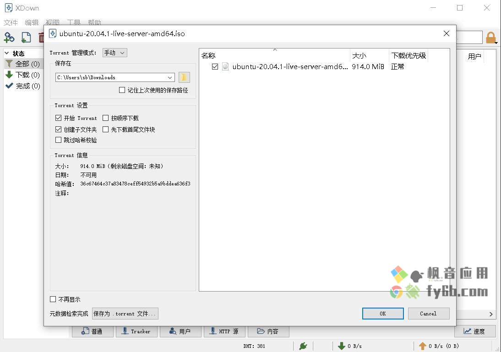This screenshot has height=352, width=501.
Task: Click the dialog title XDown icon
Action: pos(53,33)
